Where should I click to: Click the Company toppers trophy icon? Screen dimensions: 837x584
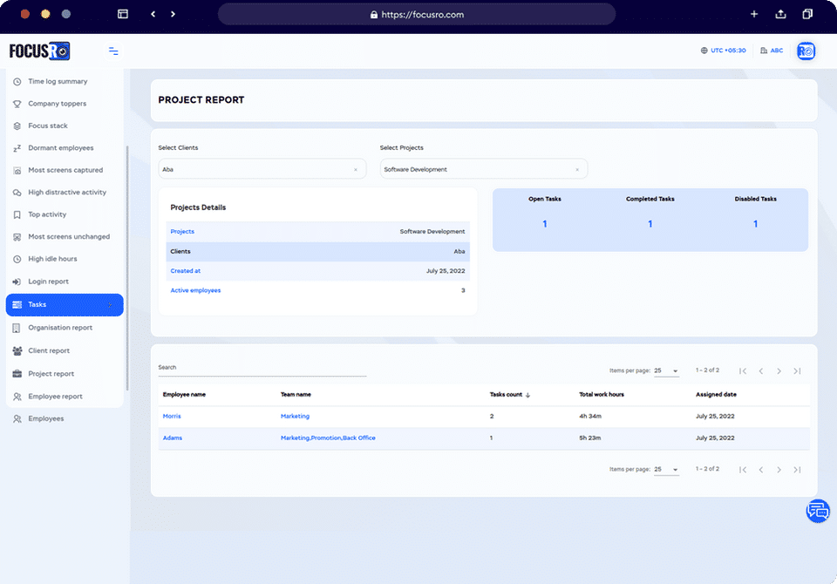point(17,104)
